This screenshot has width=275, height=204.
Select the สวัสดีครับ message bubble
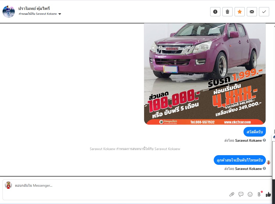[255, 132]
